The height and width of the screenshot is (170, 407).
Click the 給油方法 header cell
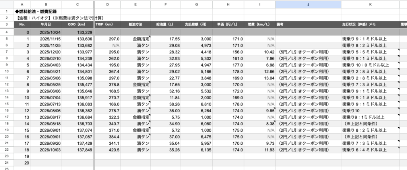[135, 24]
